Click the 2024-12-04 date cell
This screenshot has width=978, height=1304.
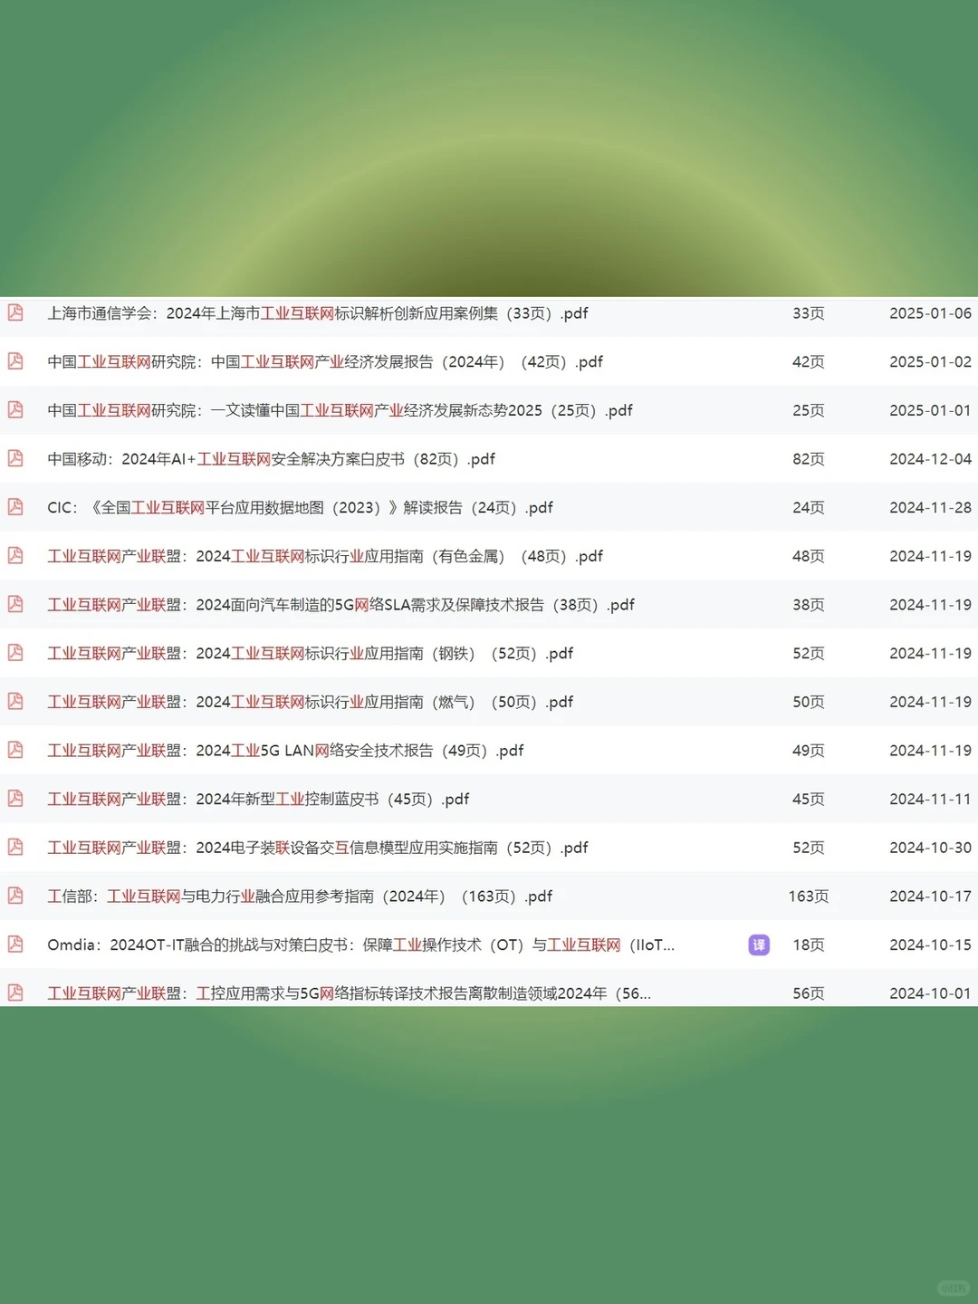pos(930,459)
